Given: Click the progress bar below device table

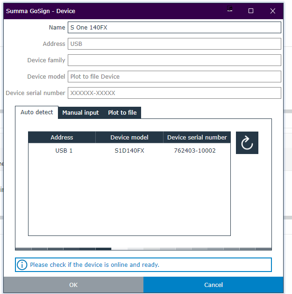Looking at the screenshot, I should 143,249.
